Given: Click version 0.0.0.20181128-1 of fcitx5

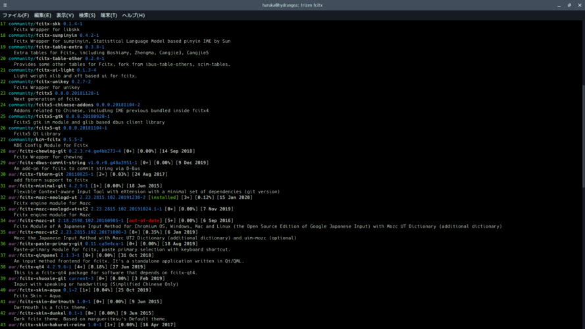Looking at the screenshot, I should (77, 93).
